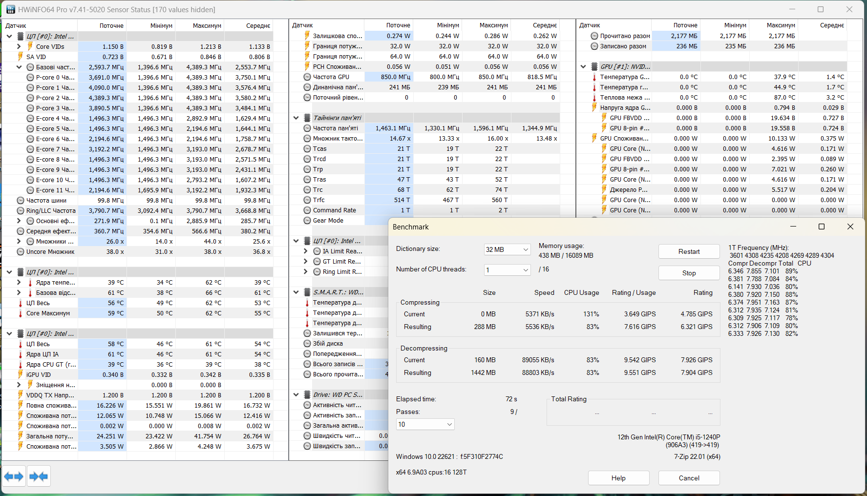Image resolution: width=867 pixels, height=496 pixels.
Task: Click the power icon beside Границя потуж row
Action: [306, 46]
